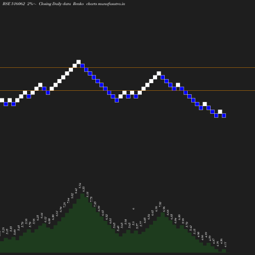The height and width of the screenshot is (255, 255).
Task: Click the highest white Renko brick at the chart peak
Action: [x=79, y=62]
